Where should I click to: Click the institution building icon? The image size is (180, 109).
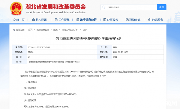point(33,20)
